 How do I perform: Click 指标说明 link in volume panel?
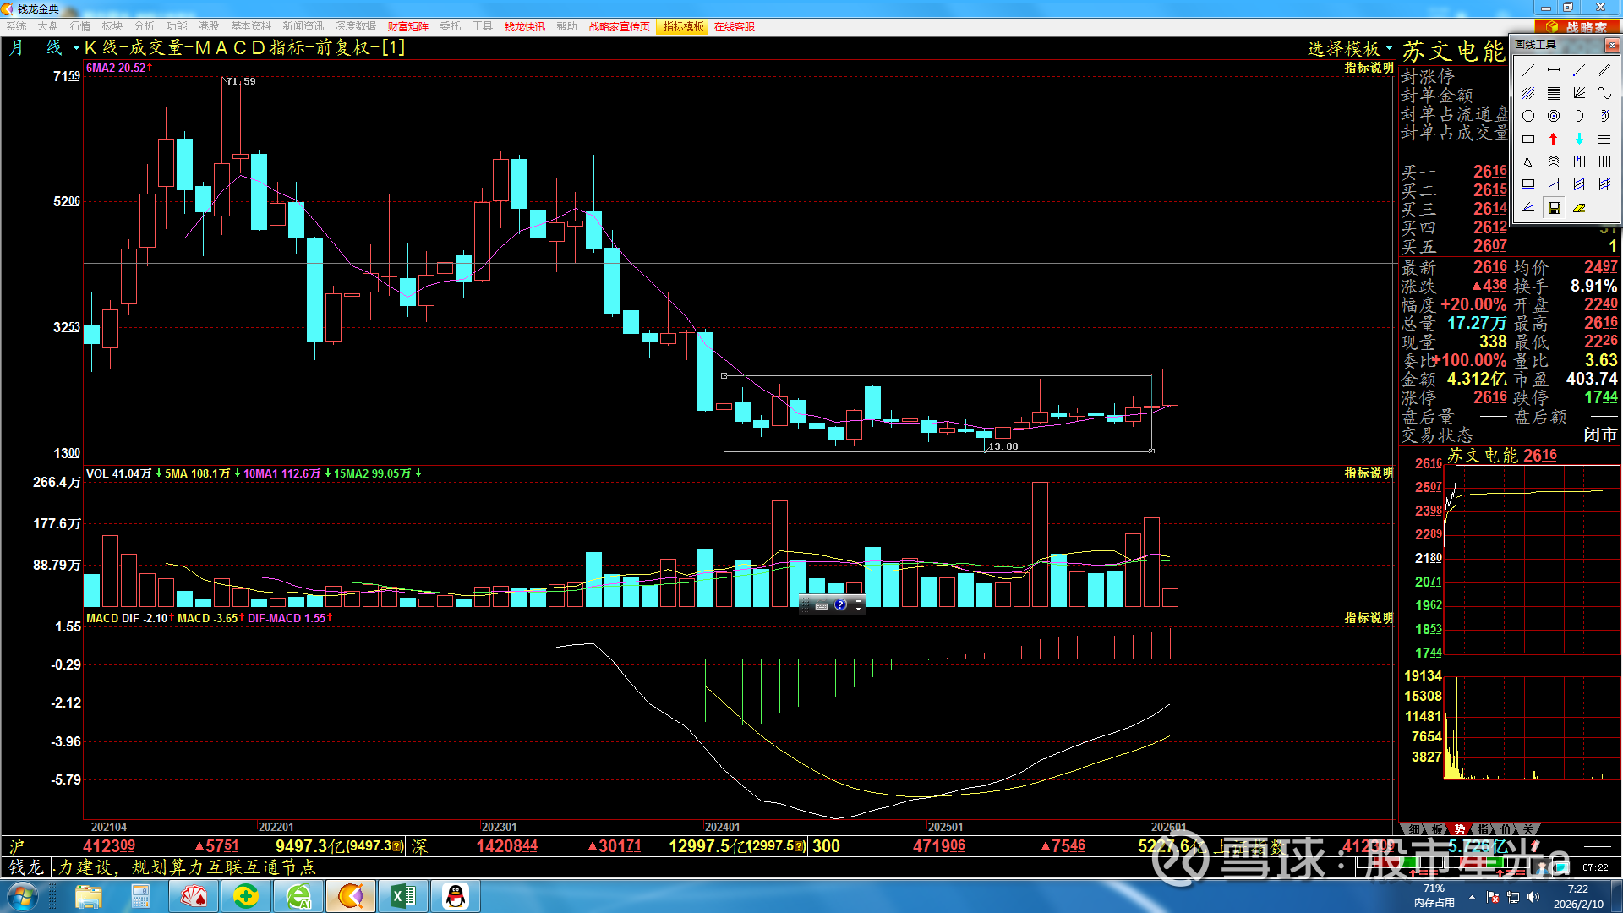pos(1368,473)
